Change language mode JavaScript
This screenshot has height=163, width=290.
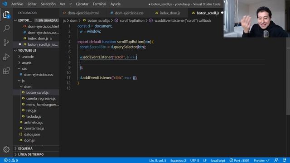(217, 160)
